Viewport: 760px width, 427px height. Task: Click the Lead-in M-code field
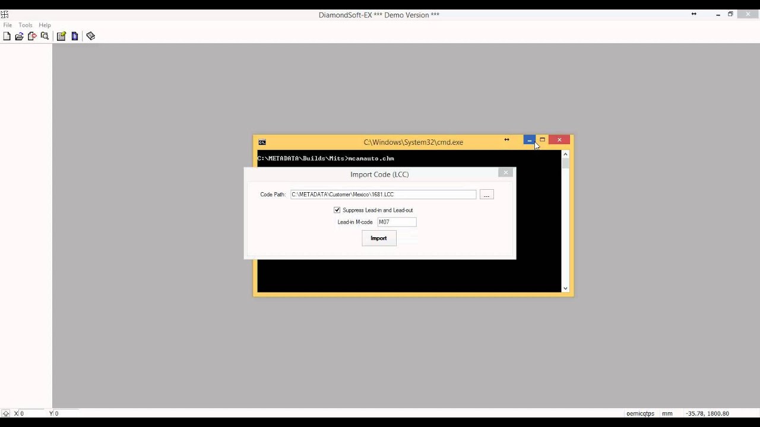pos(397,222)
